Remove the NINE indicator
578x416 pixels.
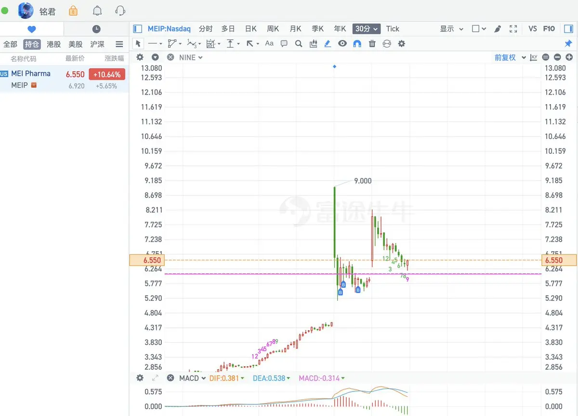click(x=171, y=57)
